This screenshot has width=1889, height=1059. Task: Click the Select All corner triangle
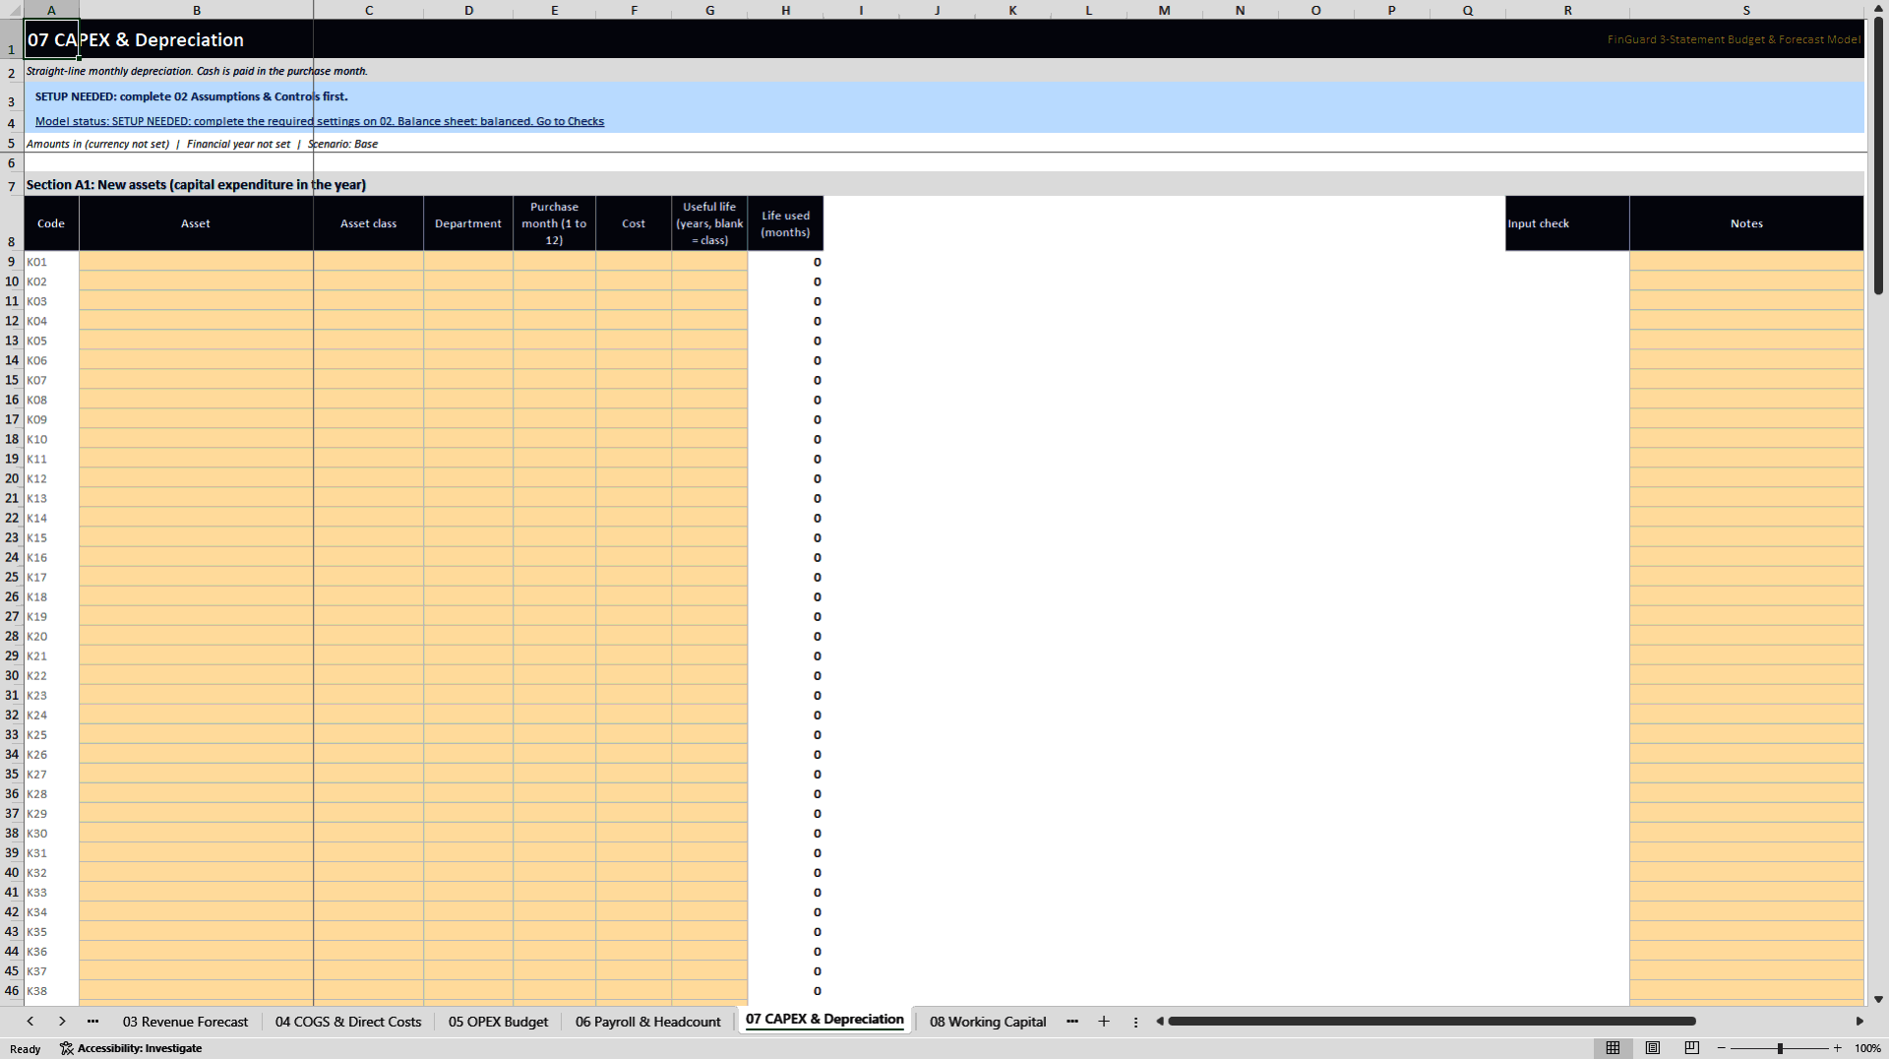tap(12, 10)
